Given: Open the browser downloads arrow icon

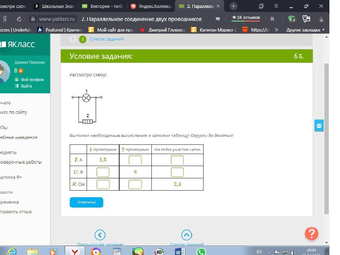Looking at the screenshot, I should [x=321, y=19].
